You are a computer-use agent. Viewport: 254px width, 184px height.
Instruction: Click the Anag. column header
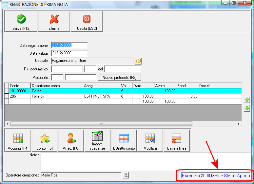102,86
